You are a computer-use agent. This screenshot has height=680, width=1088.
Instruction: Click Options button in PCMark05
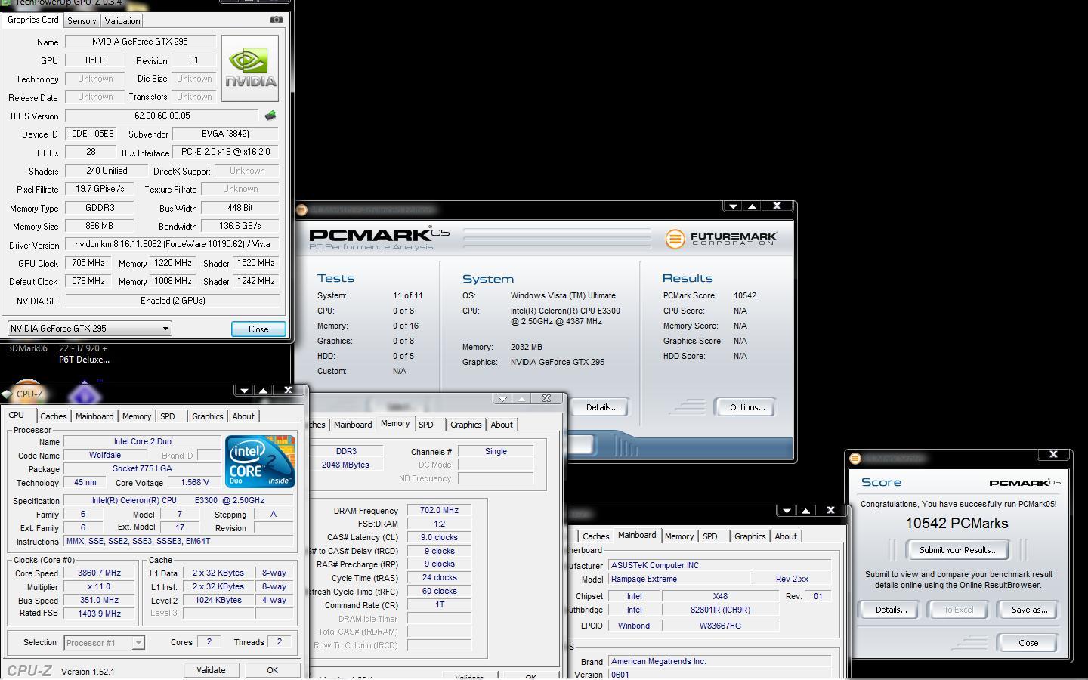747,407
